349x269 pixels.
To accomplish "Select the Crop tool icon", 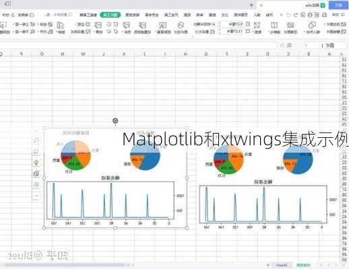I will tap(257, 25).
